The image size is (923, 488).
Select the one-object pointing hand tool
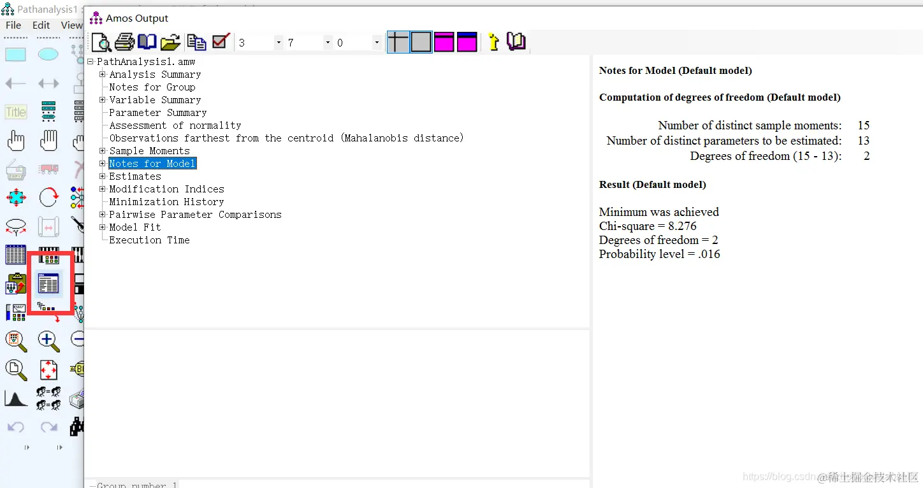tap(16, 141)
